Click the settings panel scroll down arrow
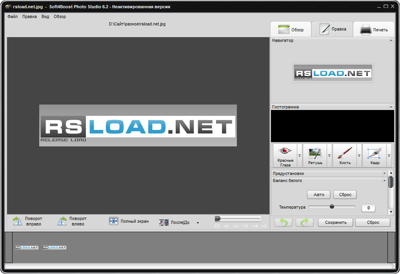 [391, 212]
